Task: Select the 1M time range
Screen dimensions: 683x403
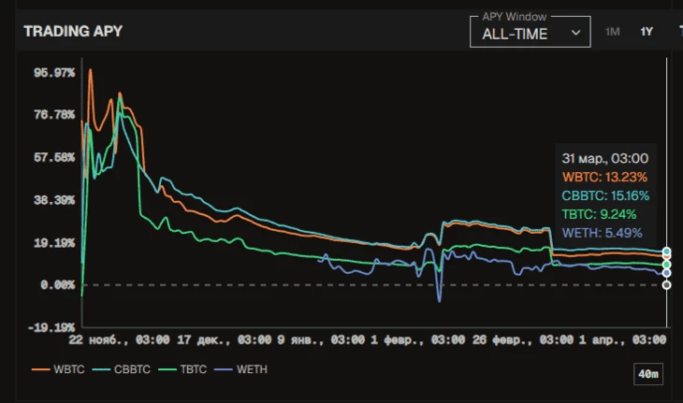Action: tap(613, 32)
